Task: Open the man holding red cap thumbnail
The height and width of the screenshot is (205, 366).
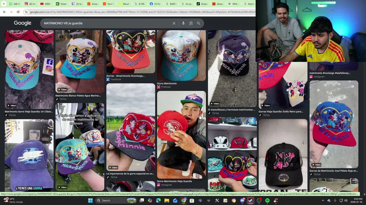Action: point(181,135)
